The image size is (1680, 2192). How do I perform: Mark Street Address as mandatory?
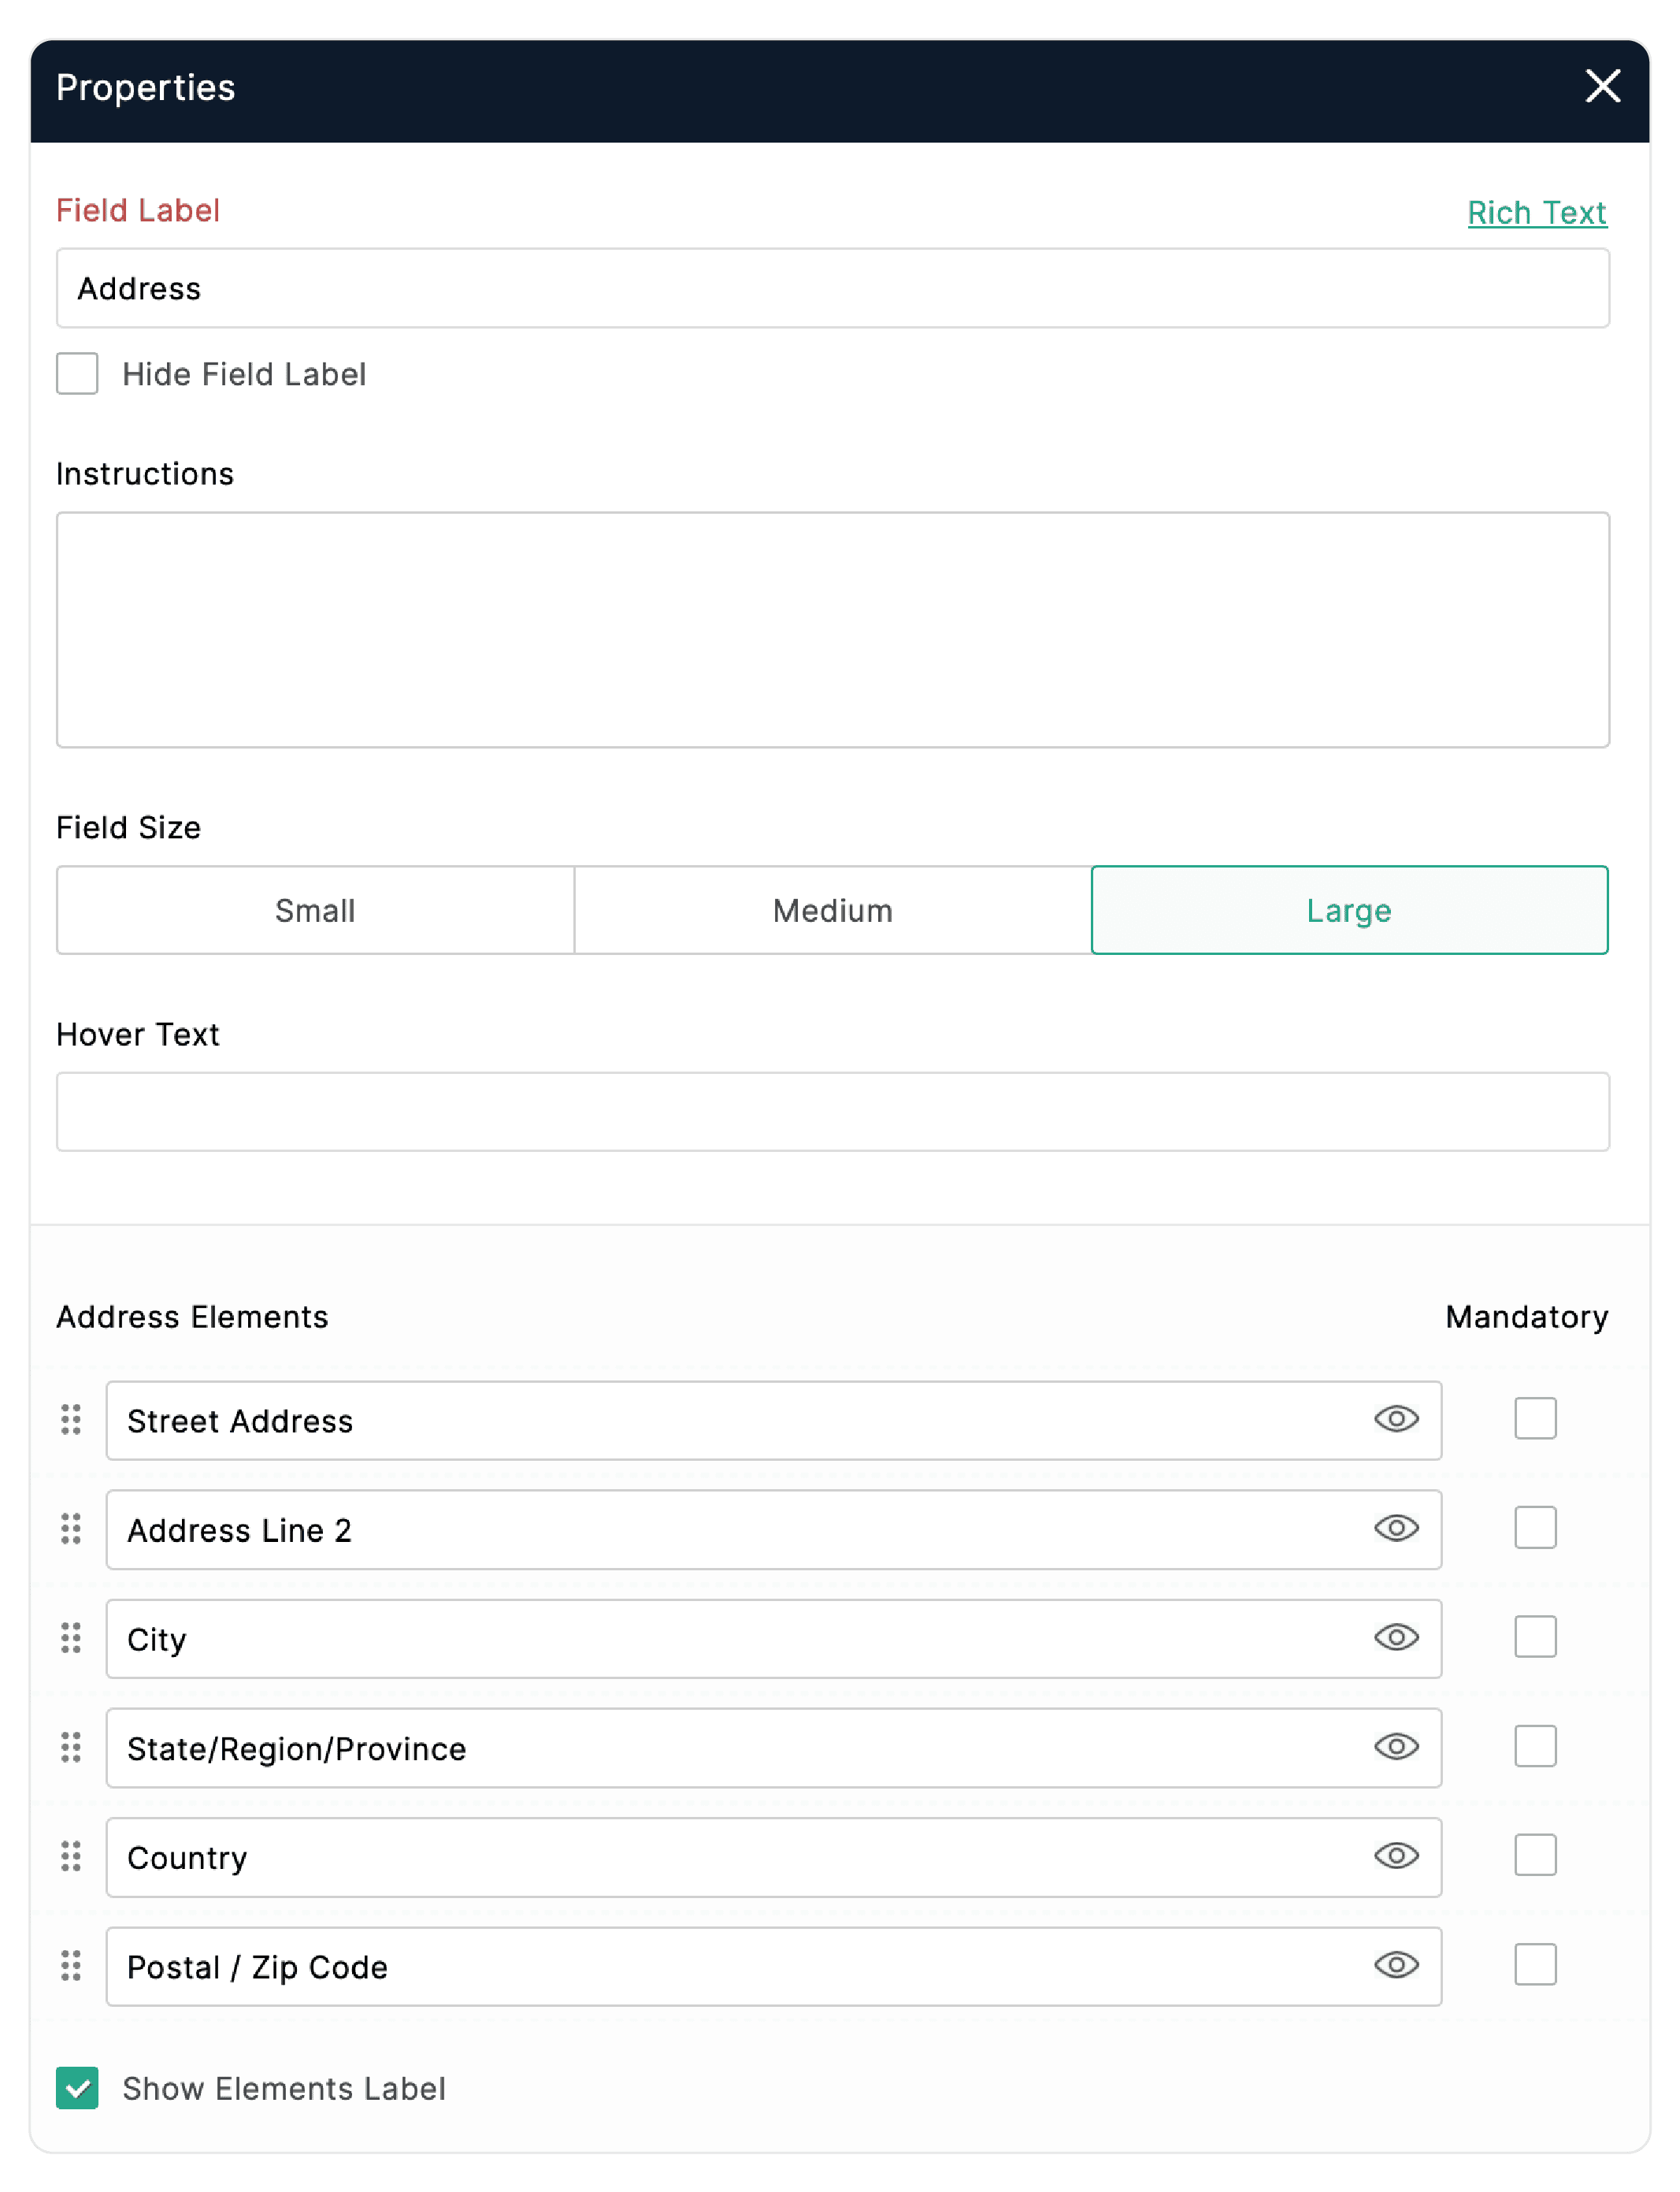coord(1535,1418)
